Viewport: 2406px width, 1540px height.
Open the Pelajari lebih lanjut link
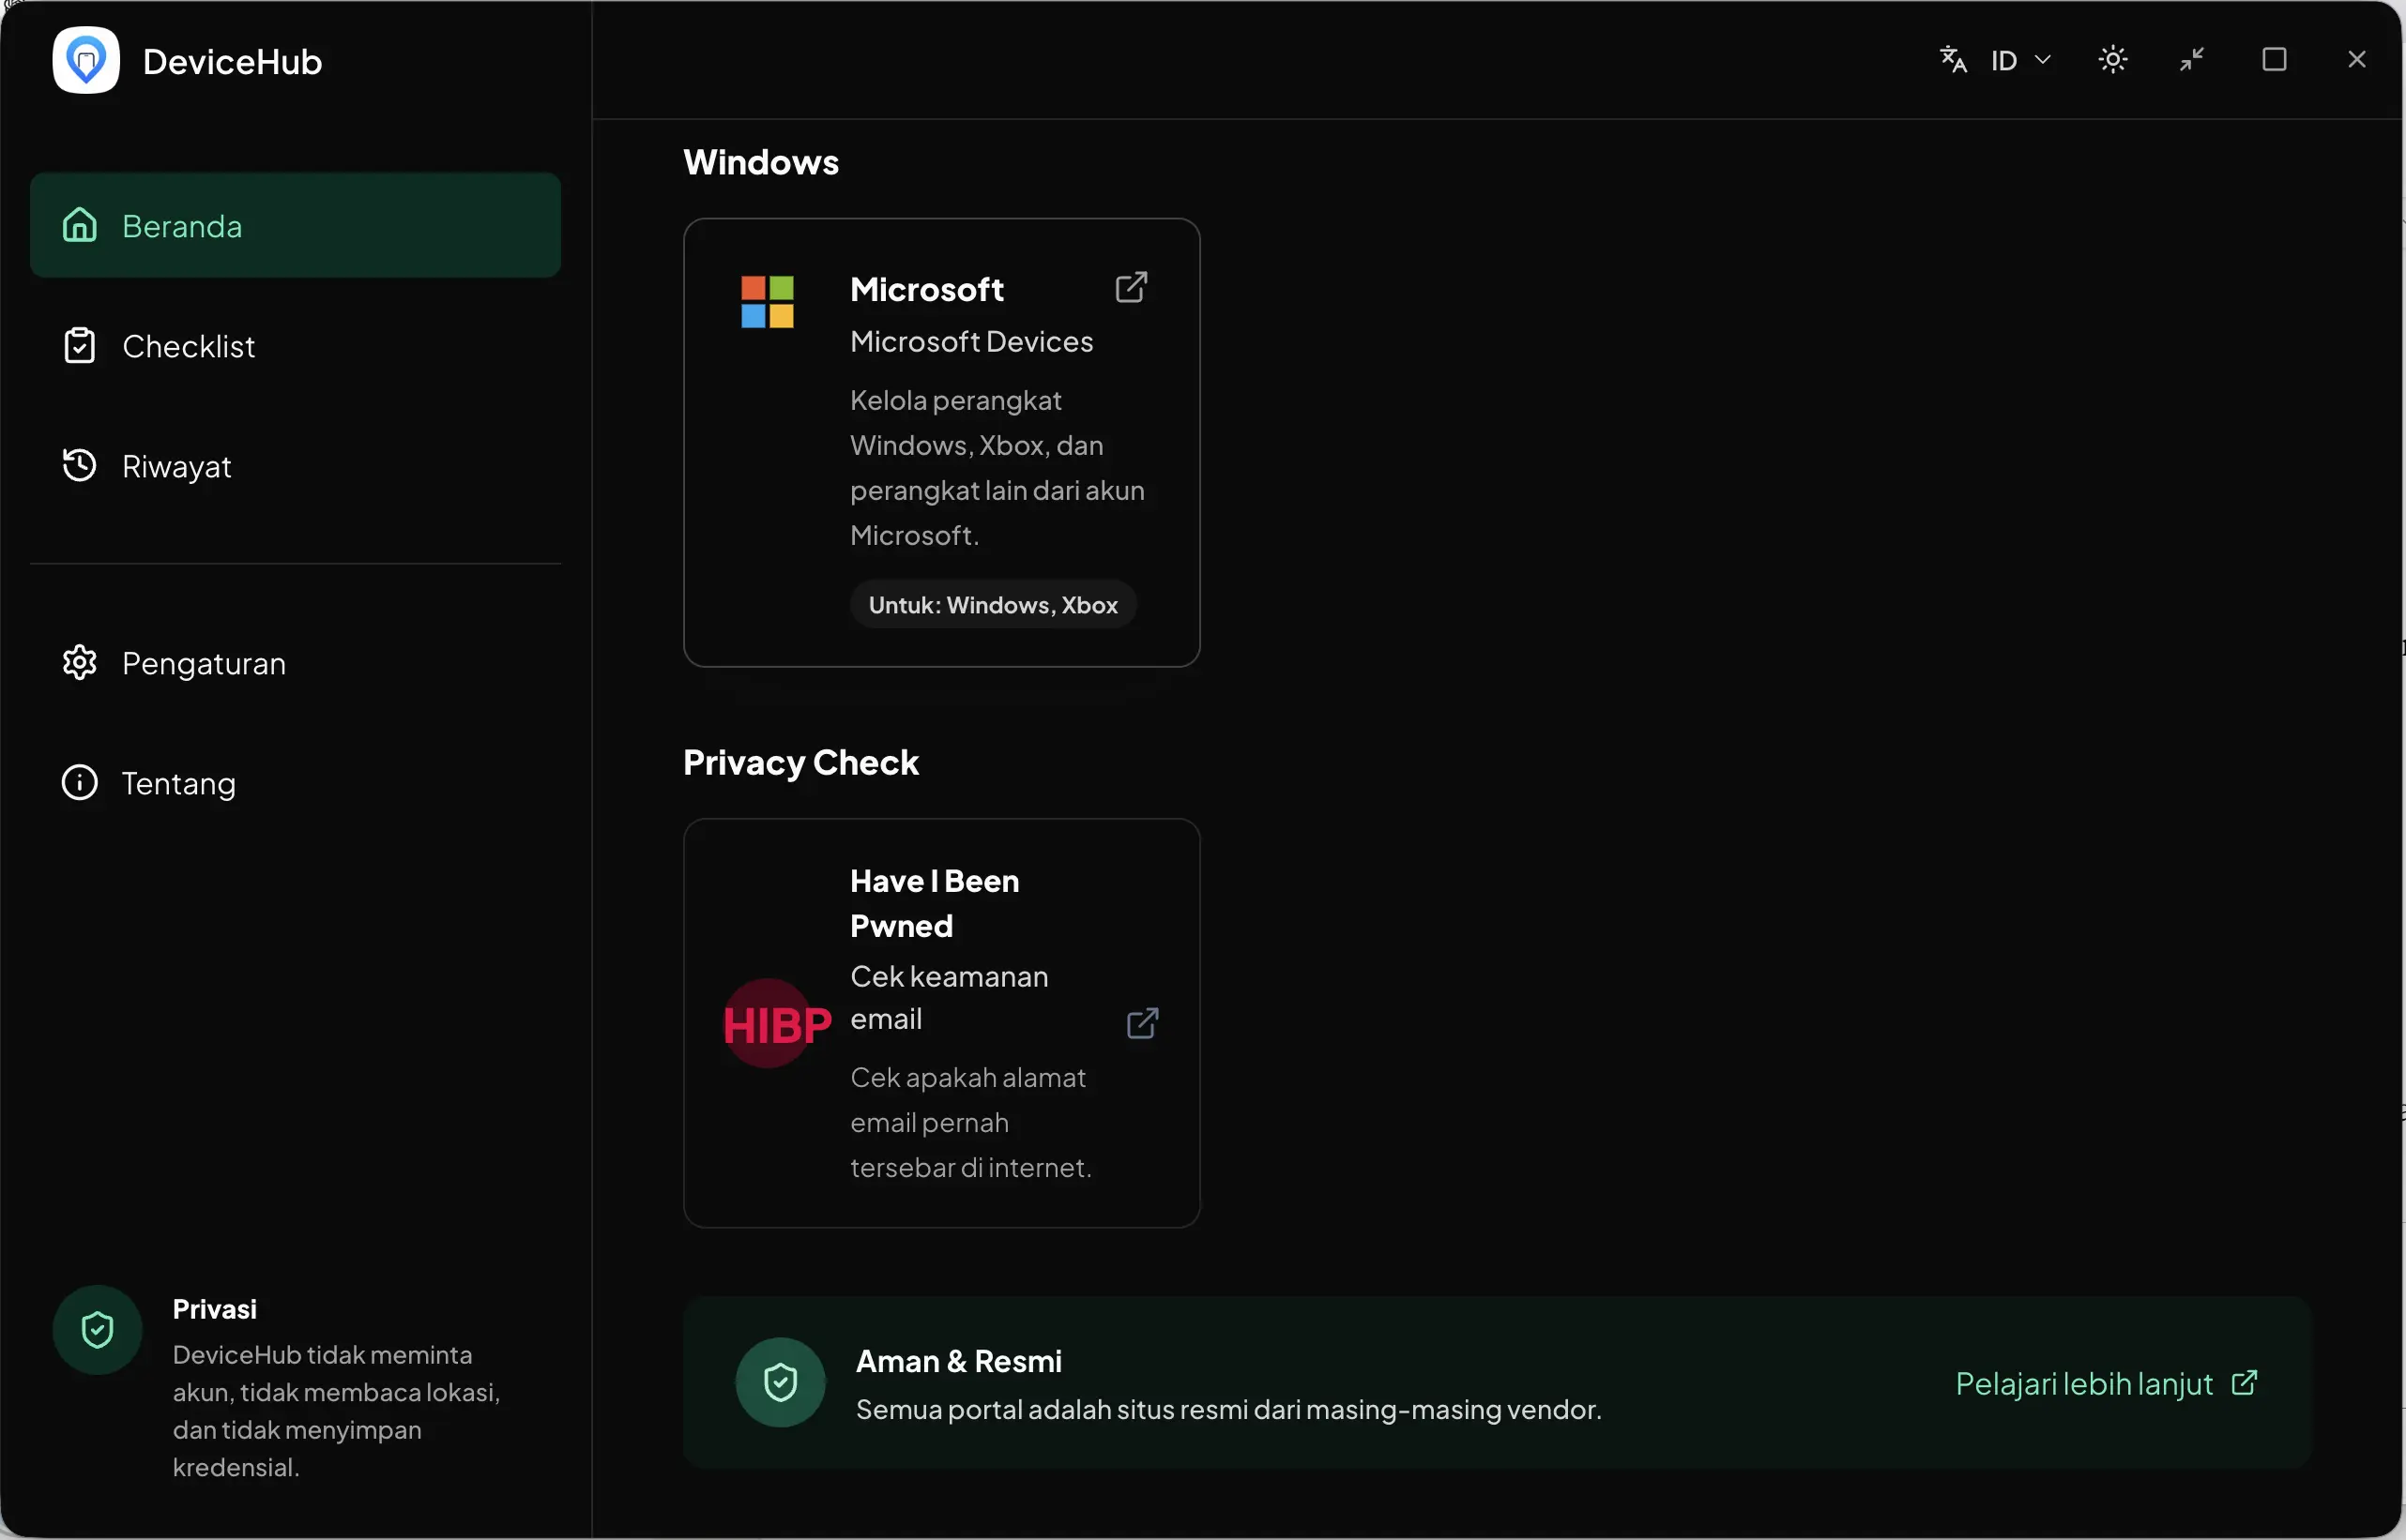[2107, 1384]
